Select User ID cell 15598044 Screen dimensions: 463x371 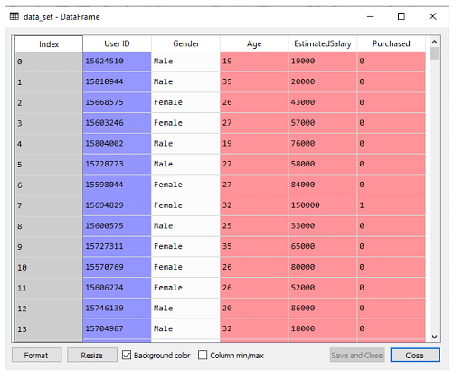coord(117,185)
